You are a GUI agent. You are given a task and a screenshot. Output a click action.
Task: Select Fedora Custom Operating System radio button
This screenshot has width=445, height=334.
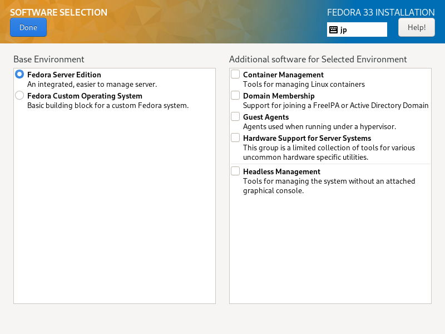[x=19, y=95]
